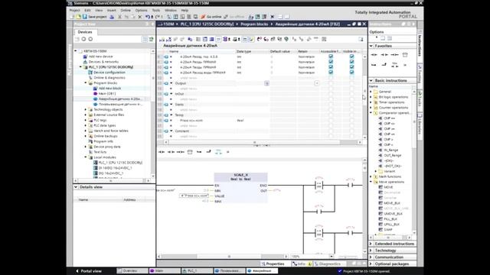This screenshot has width=490, height=275.
Task: Click the first insert-row icon in block interface toolbar
Action: 162,39
